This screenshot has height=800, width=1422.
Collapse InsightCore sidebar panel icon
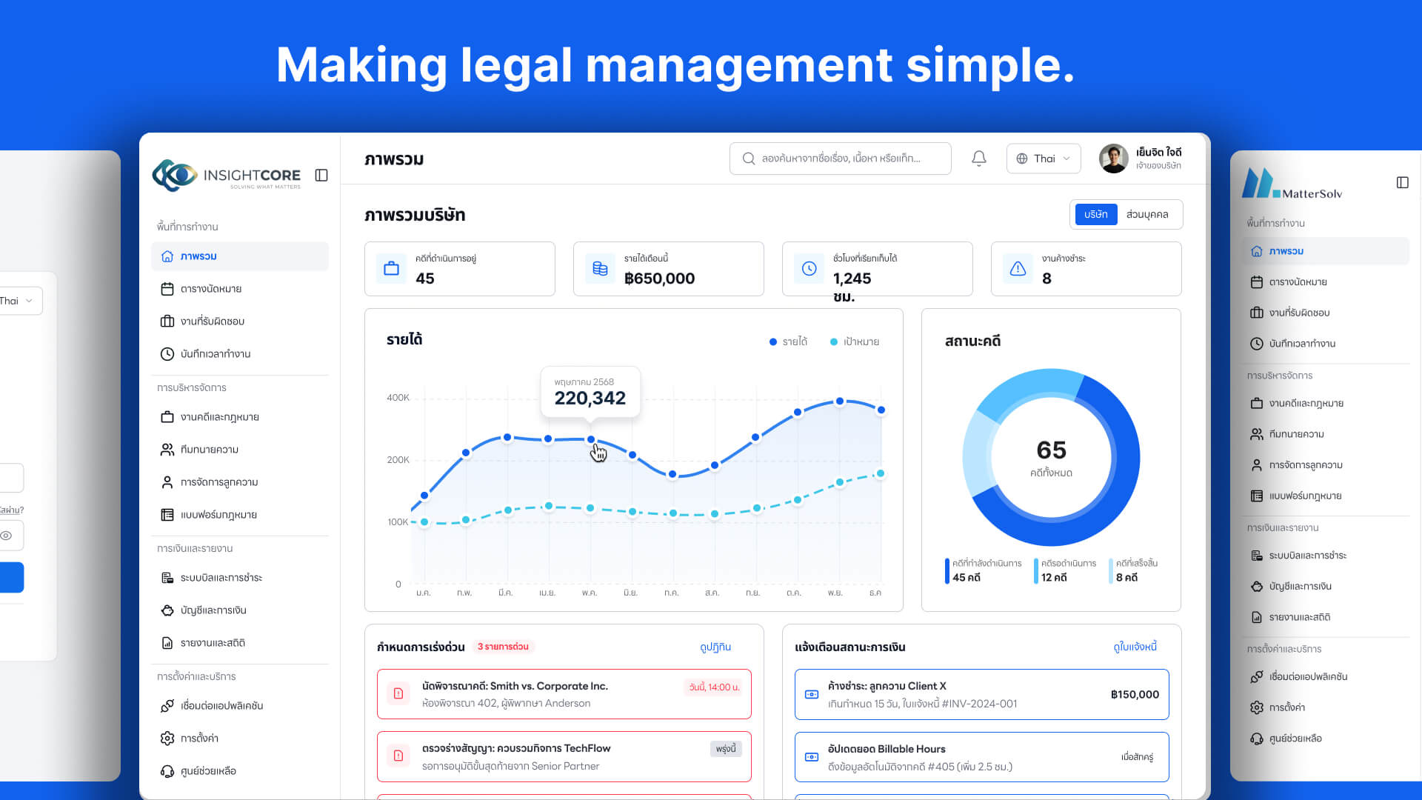(321, 176)
